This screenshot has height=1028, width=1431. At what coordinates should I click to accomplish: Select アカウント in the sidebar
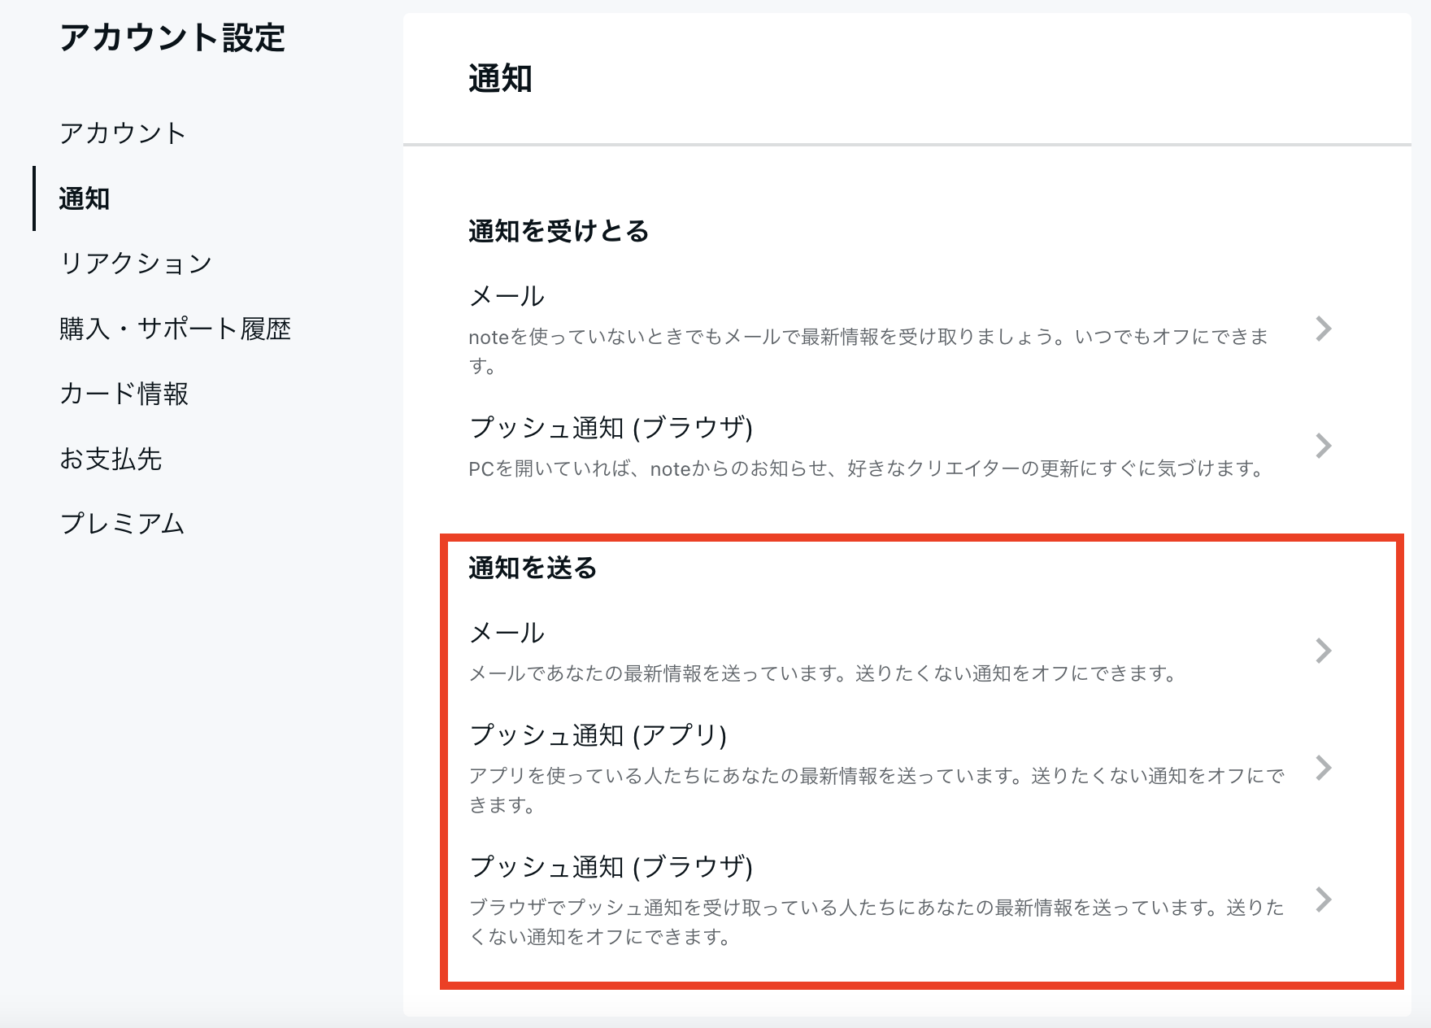pyautogui.click(x=123, y=133)
